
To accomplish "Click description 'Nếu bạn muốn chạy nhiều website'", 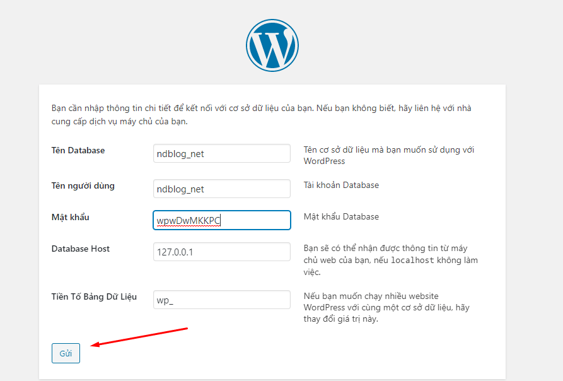I will point(386,307).
